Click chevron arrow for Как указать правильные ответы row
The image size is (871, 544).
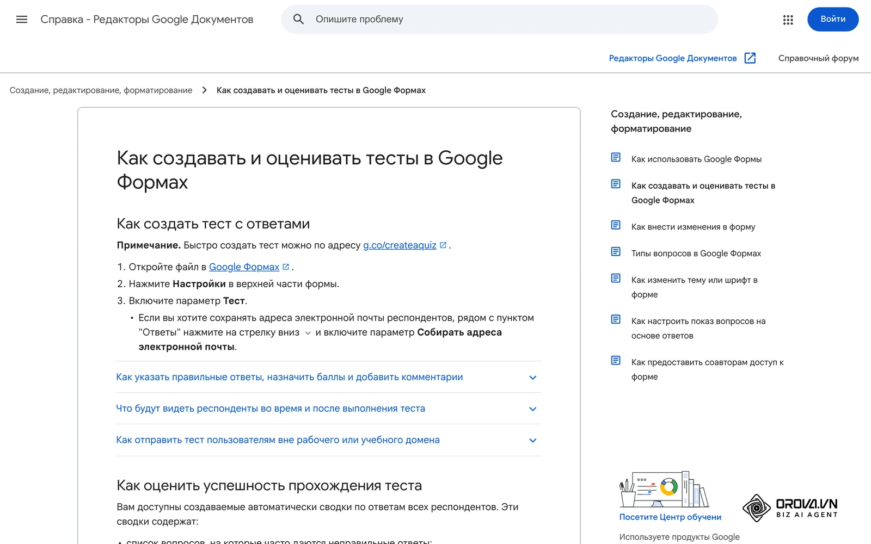coord(533,378)
